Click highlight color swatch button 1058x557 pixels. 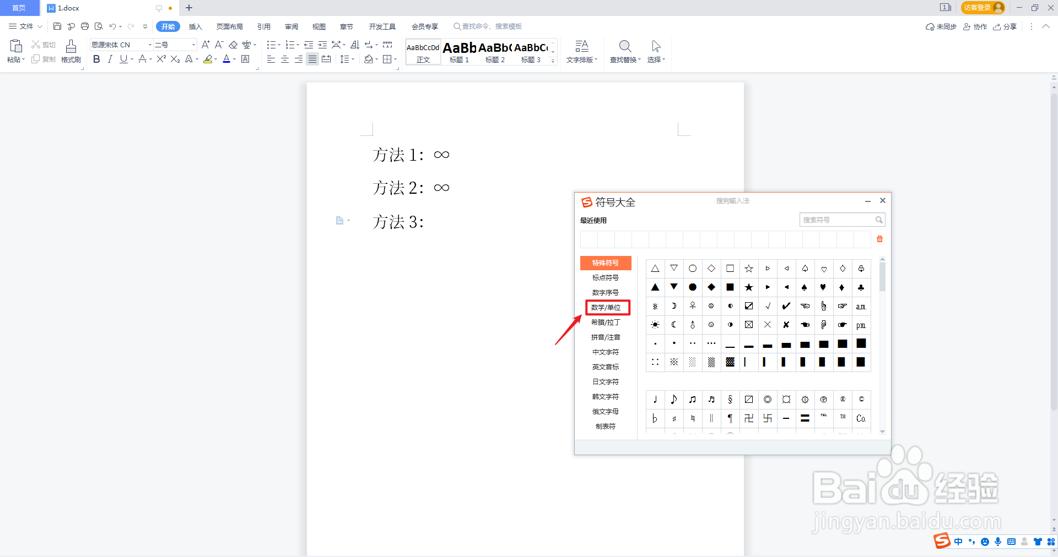208,59
